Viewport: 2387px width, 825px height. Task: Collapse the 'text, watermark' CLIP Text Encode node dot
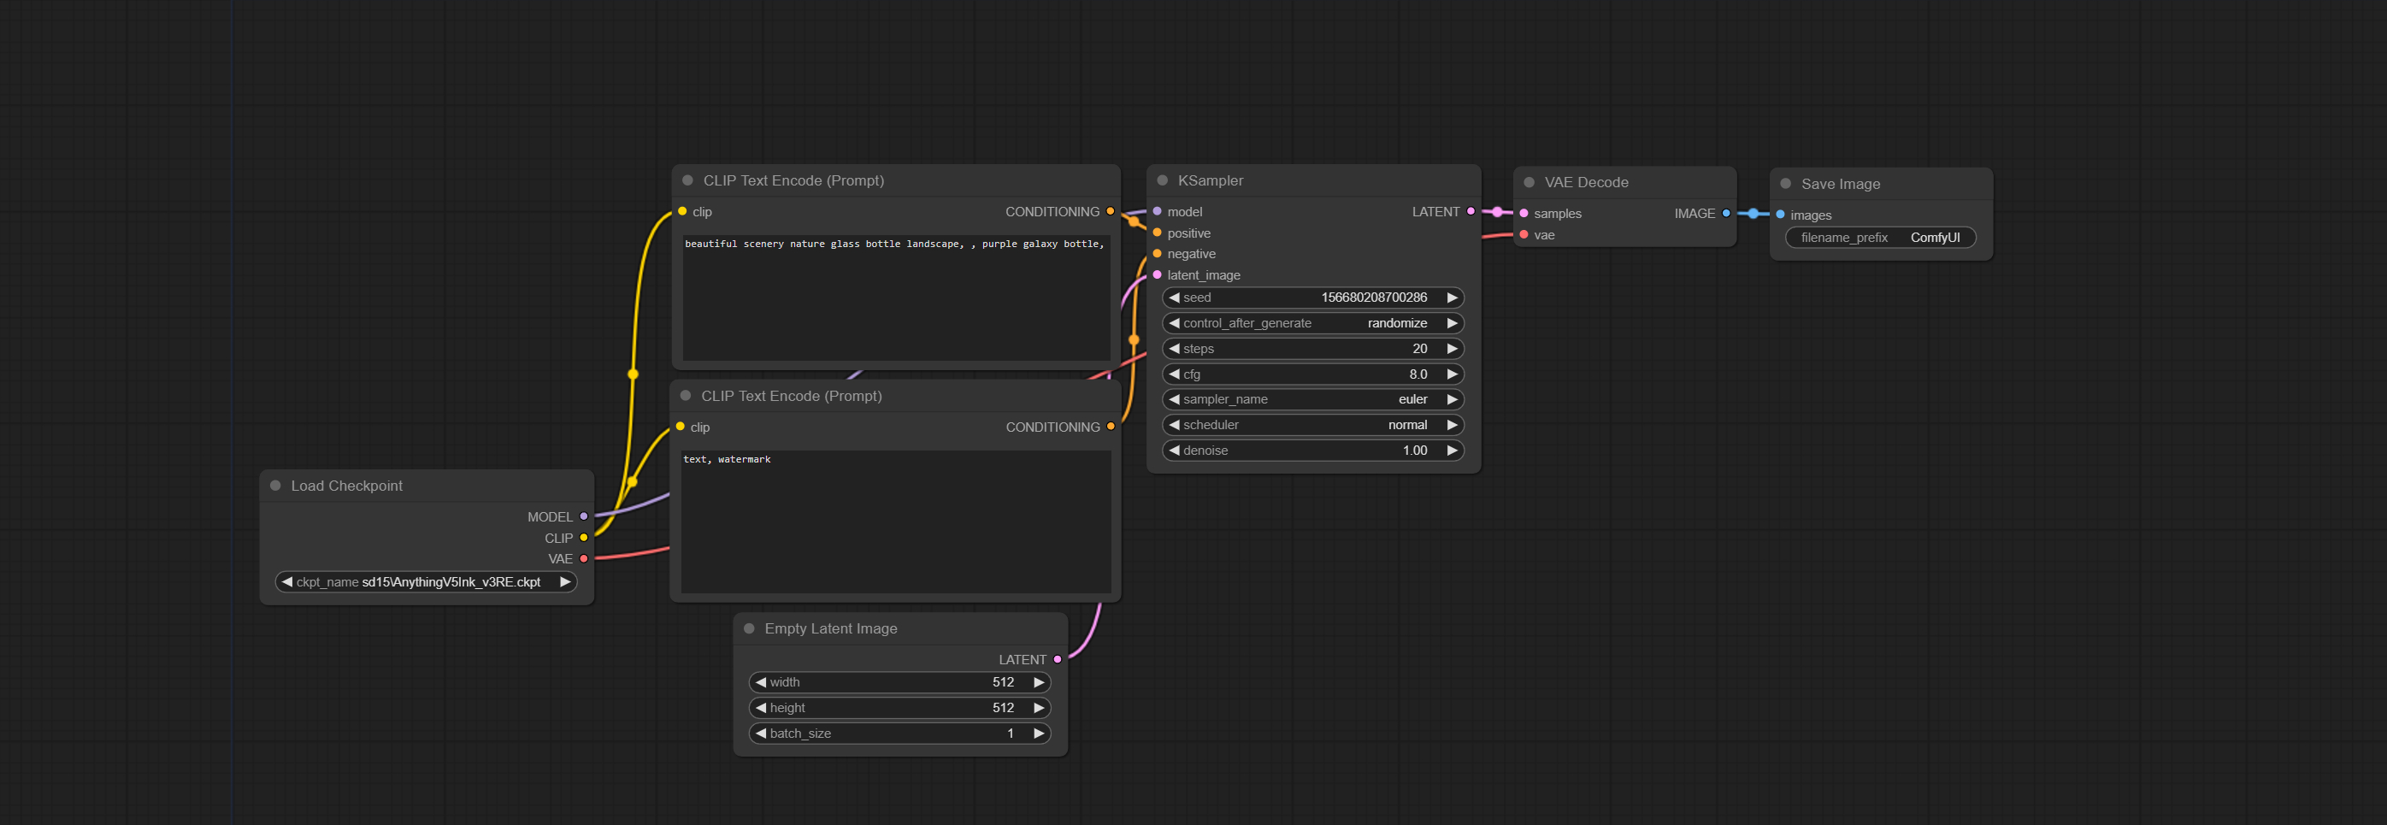[686, 396]
